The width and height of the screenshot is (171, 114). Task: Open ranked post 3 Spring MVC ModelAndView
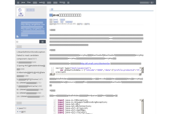tap(31, 67)
